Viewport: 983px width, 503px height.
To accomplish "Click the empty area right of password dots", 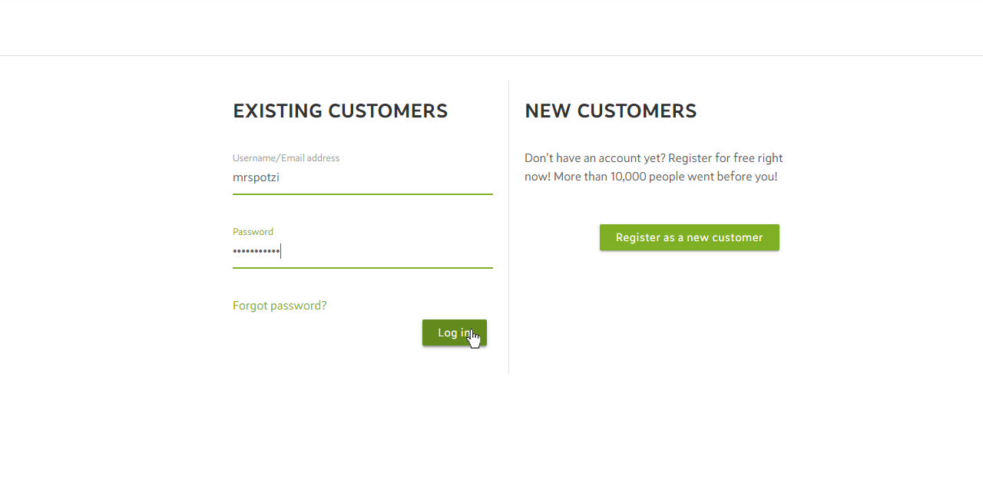I will [387, 251].
